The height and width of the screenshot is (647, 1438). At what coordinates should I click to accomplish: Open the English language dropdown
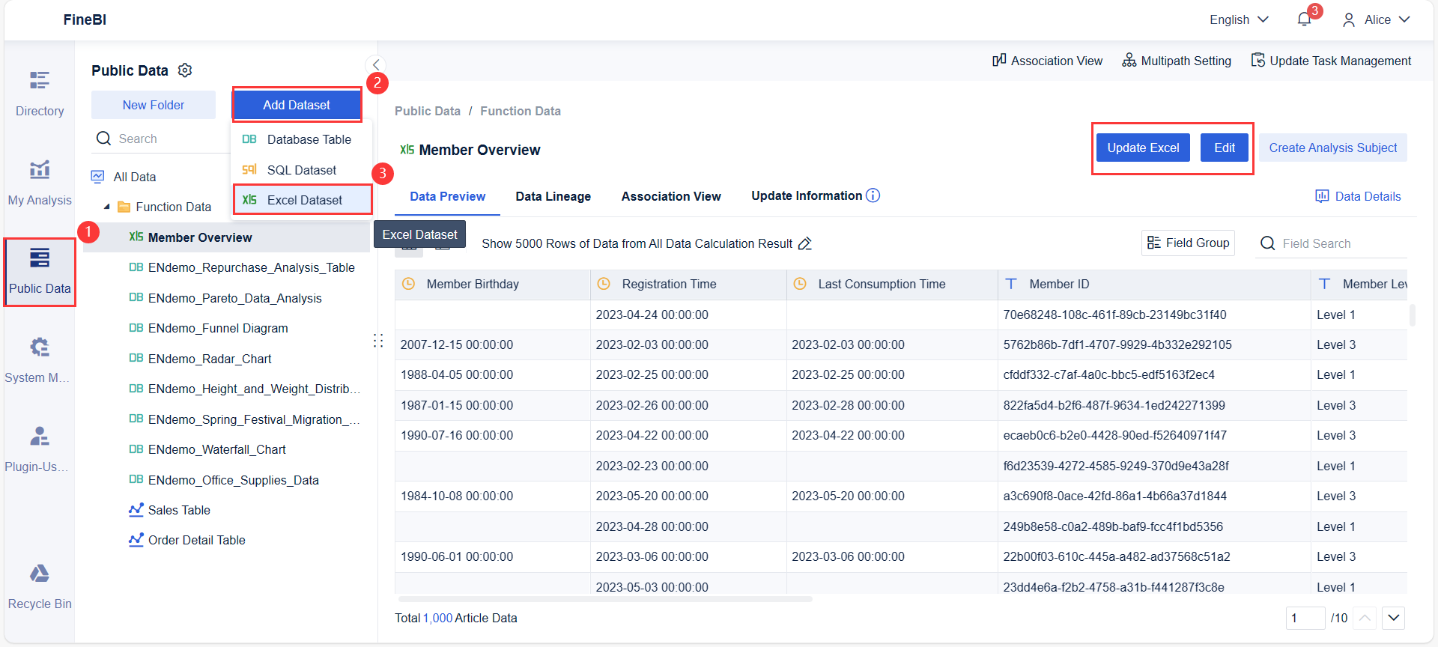pyautogui.click(x=1239, y=19)
